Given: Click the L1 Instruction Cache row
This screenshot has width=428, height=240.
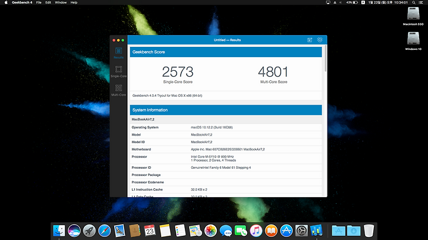Looking at the screenshot, I should click(x=226, y=190).
